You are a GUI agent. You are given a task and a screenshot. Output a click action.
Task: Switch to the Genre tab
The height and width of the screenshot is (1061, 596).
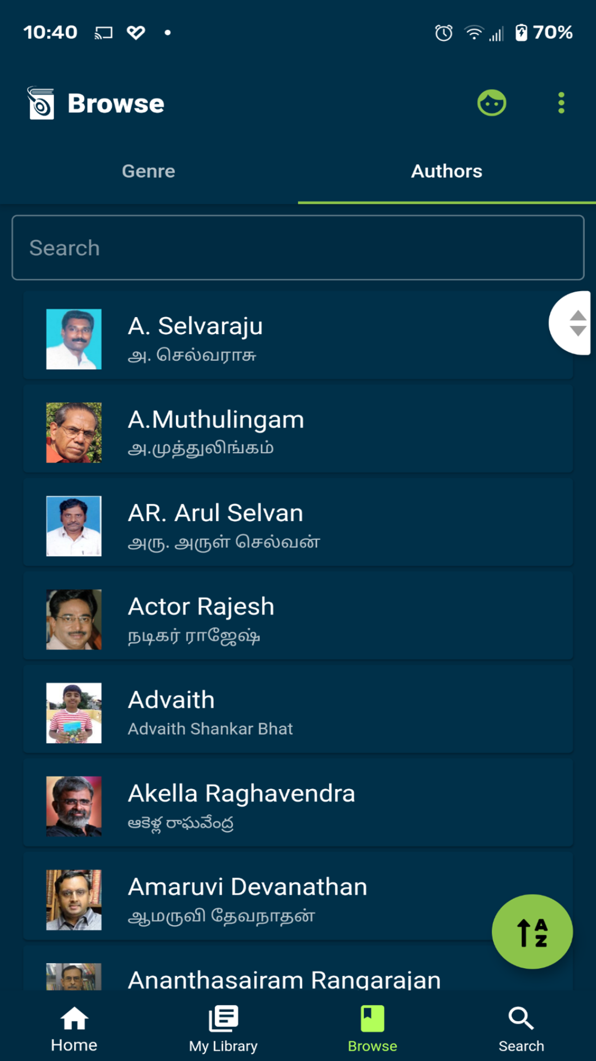[x=148, y=171]
